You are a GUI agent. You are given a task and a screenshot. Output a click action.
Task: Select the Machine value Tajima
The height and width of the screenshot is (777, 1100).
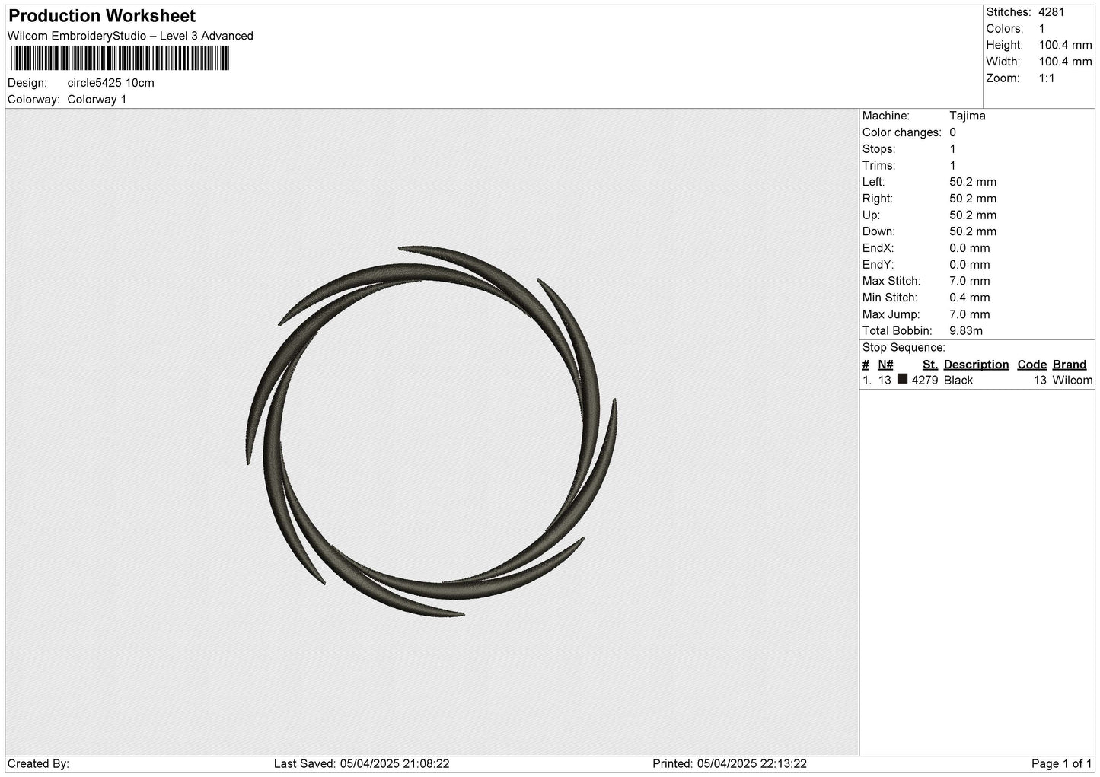(x=968, y=116)
